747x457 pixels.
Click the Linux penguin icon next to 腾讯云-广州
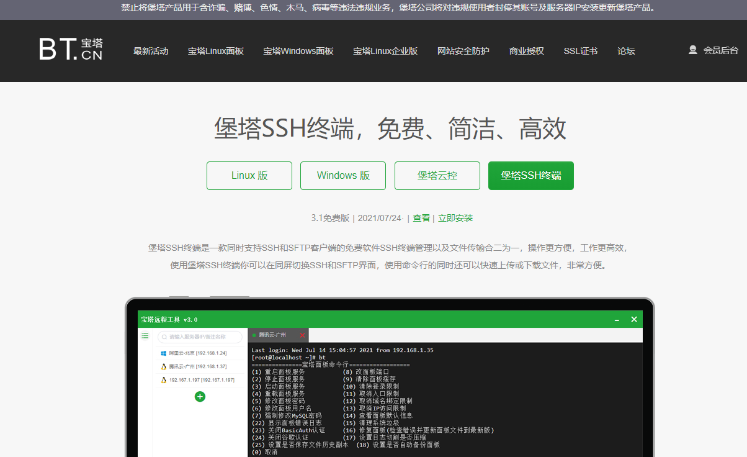click(163, 366)
